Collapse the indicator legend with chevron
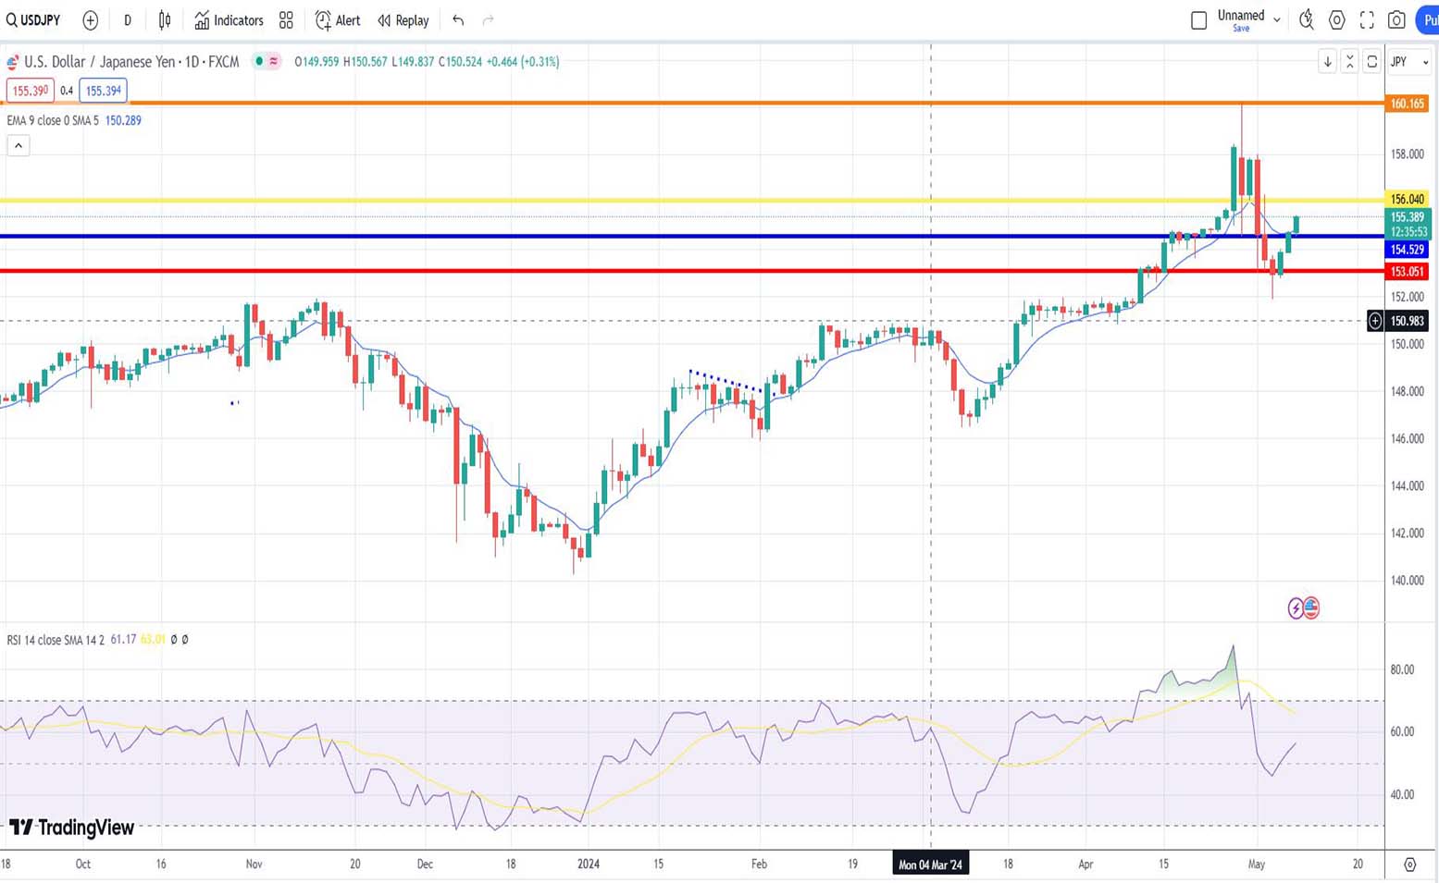This screenshot has width=1439, height=883. click(19, 145)
